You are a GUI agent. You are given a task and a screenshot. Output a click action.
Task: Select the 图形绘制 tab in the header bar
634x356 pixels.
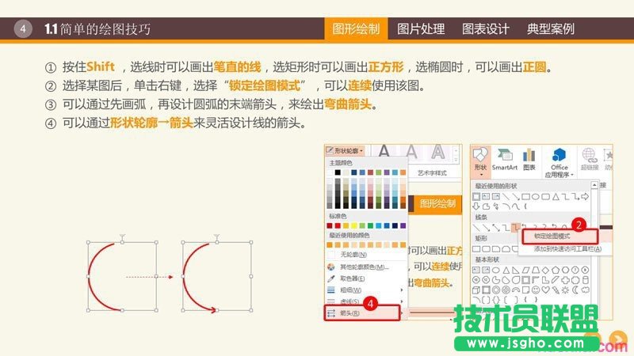click(356, 28)
